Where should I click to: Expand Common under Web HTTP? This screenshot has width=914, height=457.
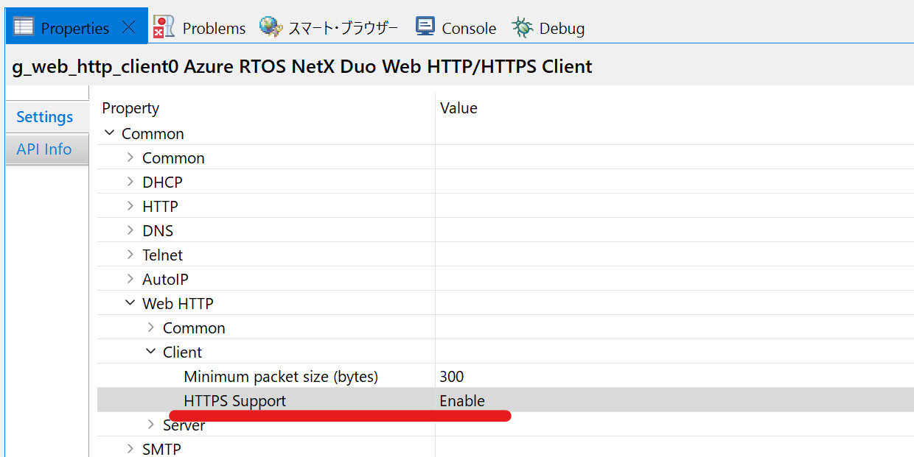[x=151, y=327]
